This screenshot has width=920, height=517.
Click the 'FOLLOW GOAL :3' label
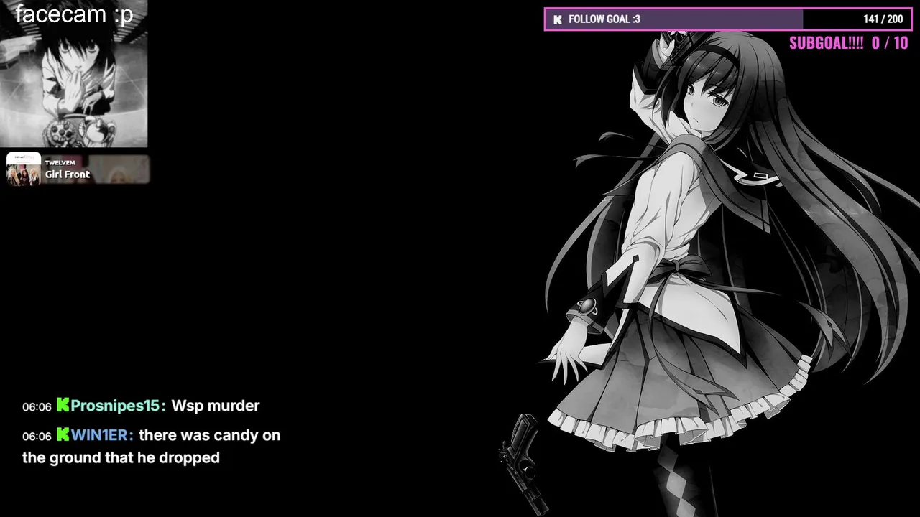[604, 19]
